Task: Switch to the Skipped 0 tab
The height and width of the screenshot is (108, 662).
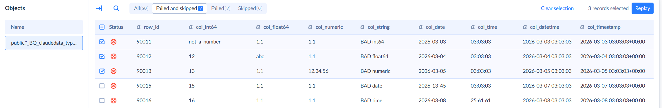Action: (250, 8)
